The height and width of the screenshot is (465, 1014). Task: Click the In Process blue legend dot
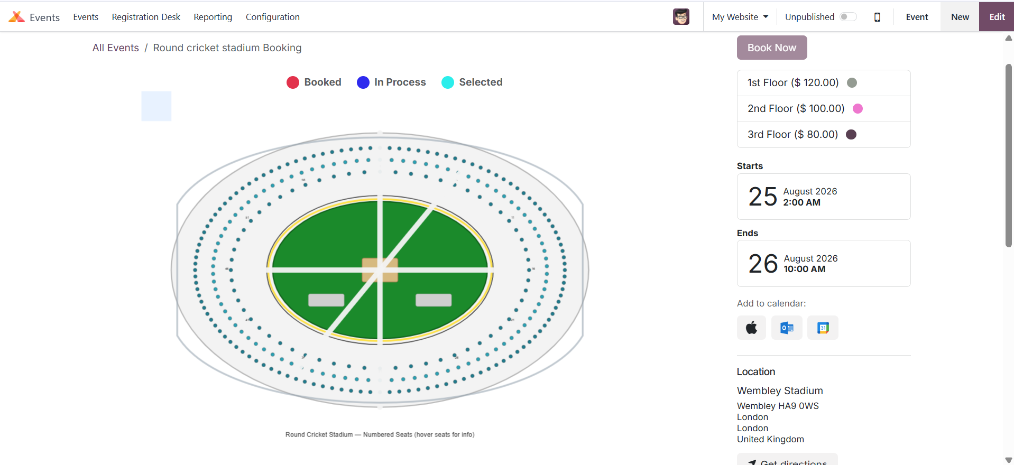pos(363,82)
